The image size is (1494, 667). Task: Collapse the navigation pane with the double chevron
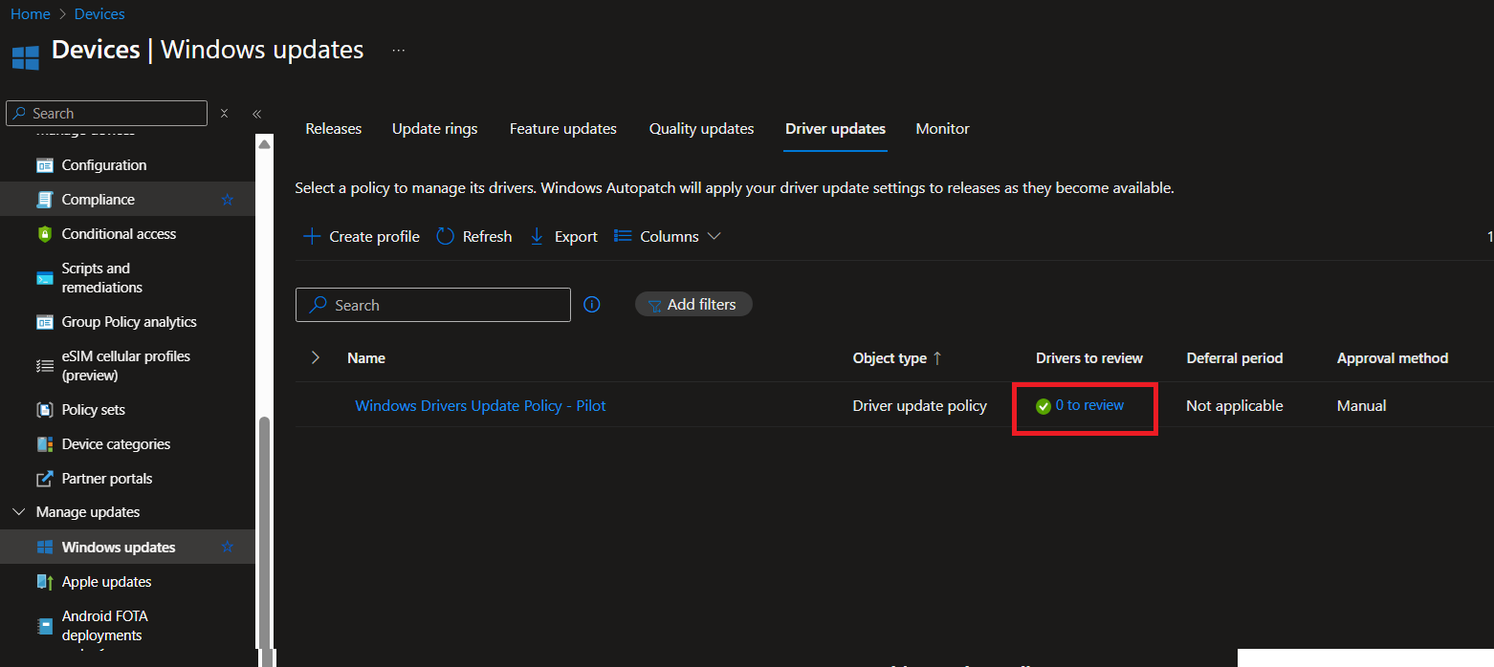click(256, 113)
